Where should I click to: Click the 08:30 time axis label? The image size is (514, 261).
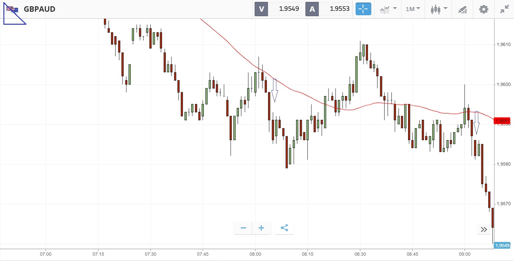(x=360, y=253)
